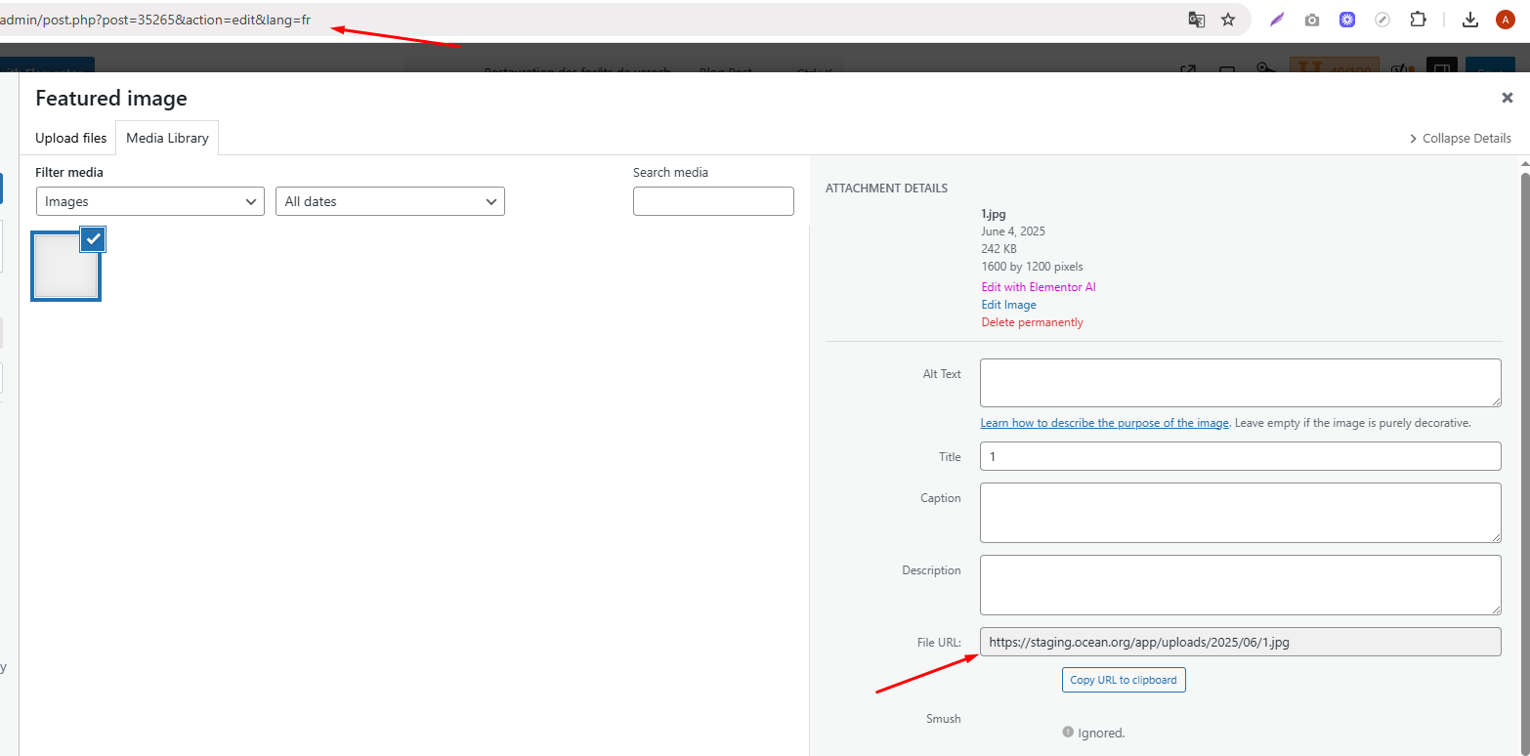The image size is (1530, 756).
Task: Click the Delete permanently link
Action: point(1032,322)
